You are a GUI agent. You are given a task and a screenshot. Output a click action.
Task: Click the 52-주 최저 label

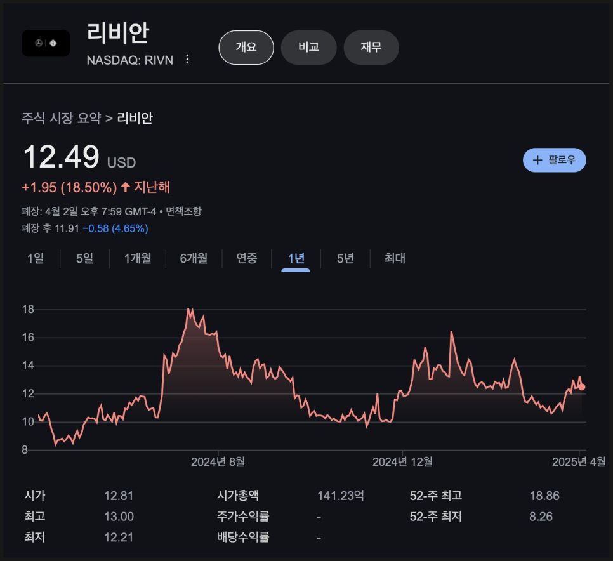click(x=436, y=517)
